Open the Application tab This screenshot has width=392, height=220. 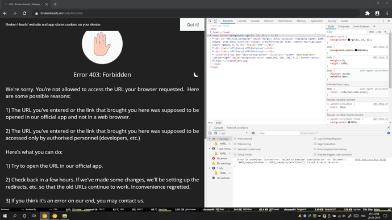point(317,21)
